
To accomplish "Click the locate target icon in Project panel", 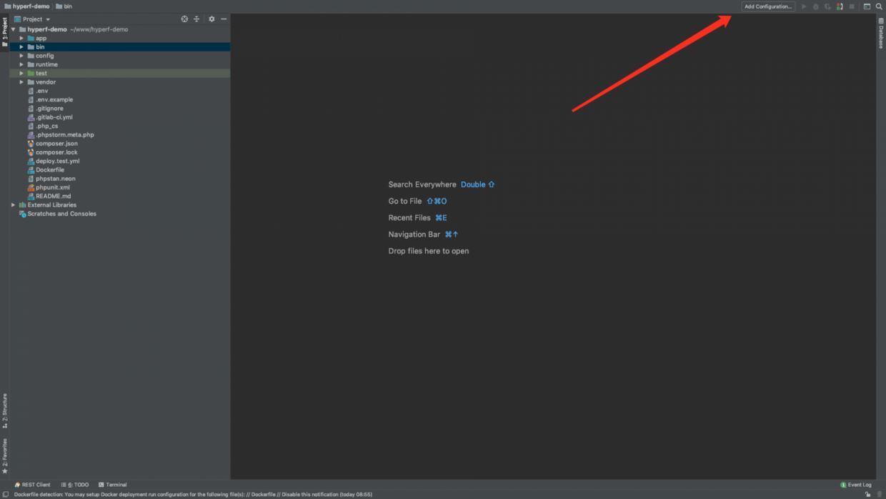I will pos(184,19).
